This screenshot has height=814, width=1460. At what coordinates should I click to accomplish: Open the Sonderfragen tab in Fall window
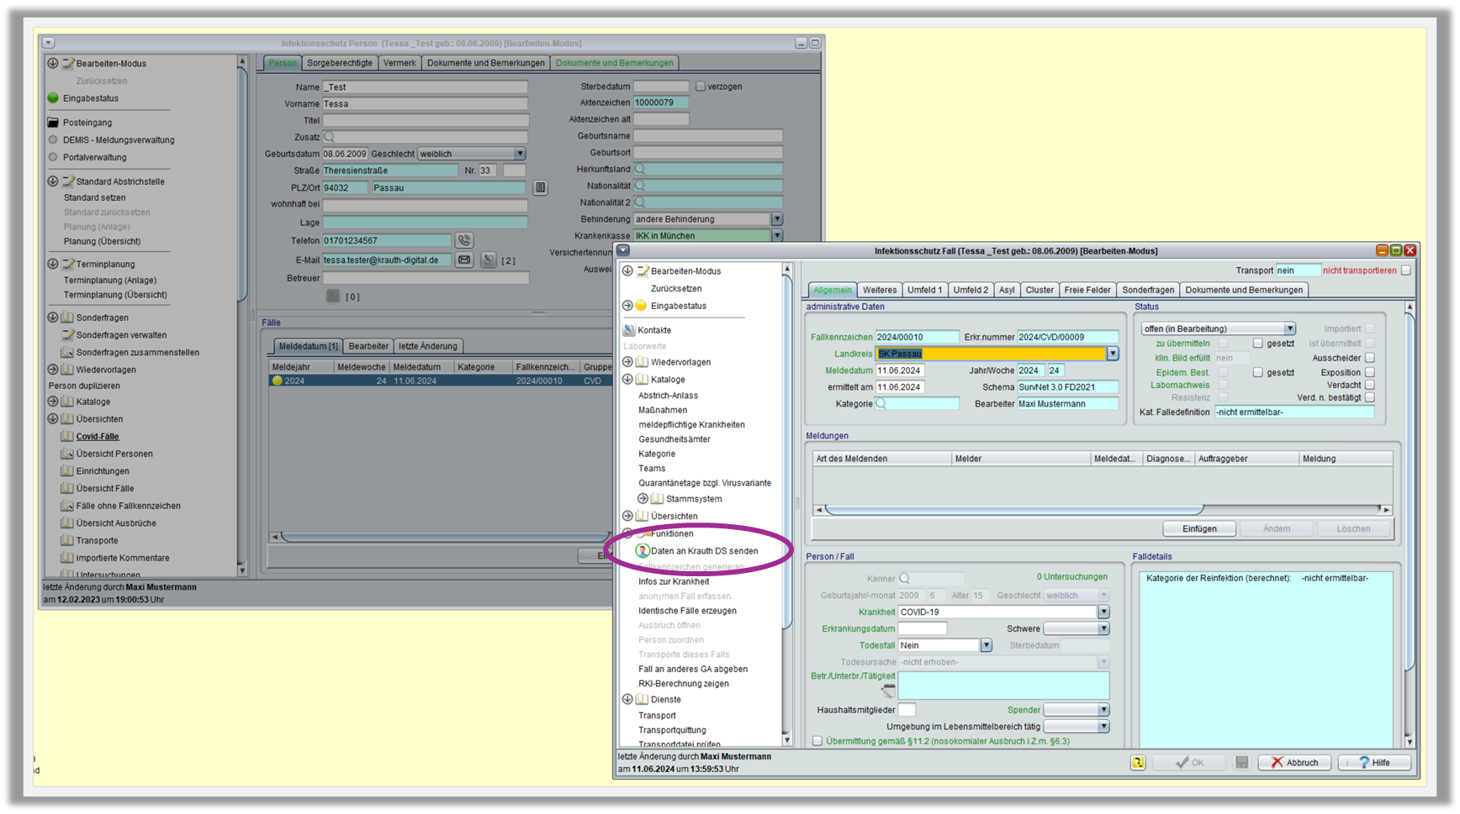tap(1147, 290)
